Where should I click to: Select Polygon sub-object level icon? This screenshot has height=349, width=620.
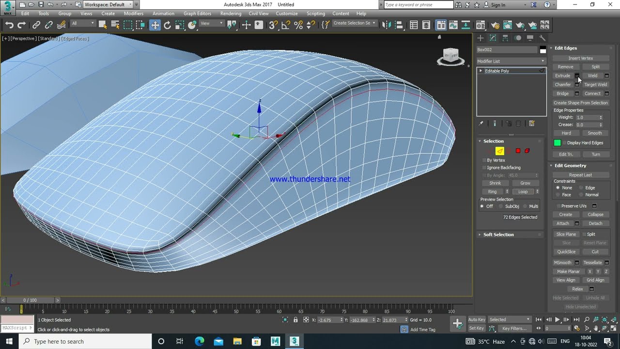pyautogui.click(x=518, y=151)
